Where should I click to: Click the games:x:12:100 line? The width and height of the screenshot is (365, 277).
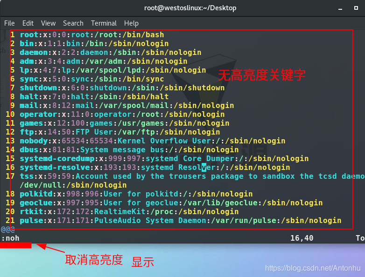coord(124,123)
